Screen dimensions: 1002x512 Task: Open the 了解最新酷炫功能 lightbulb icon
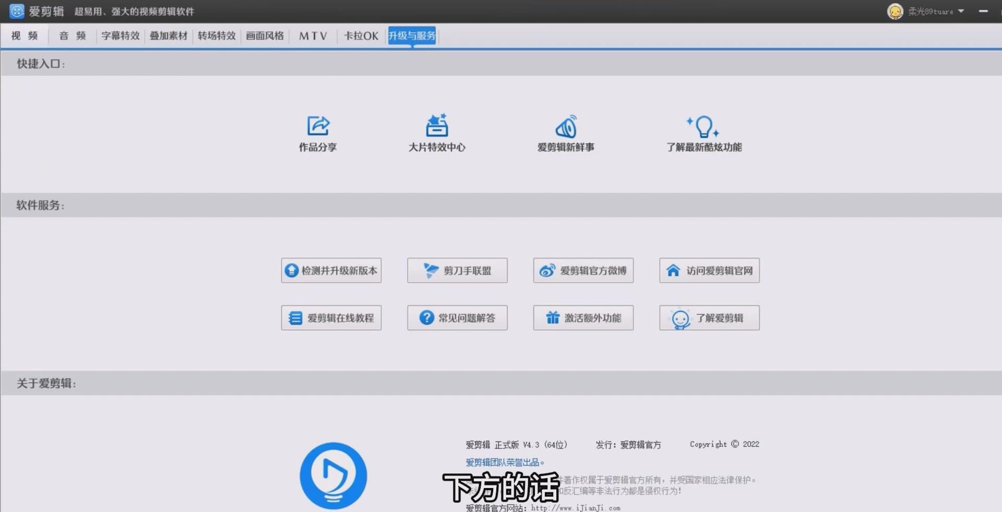pyautogui.click(x=703, y=126)
